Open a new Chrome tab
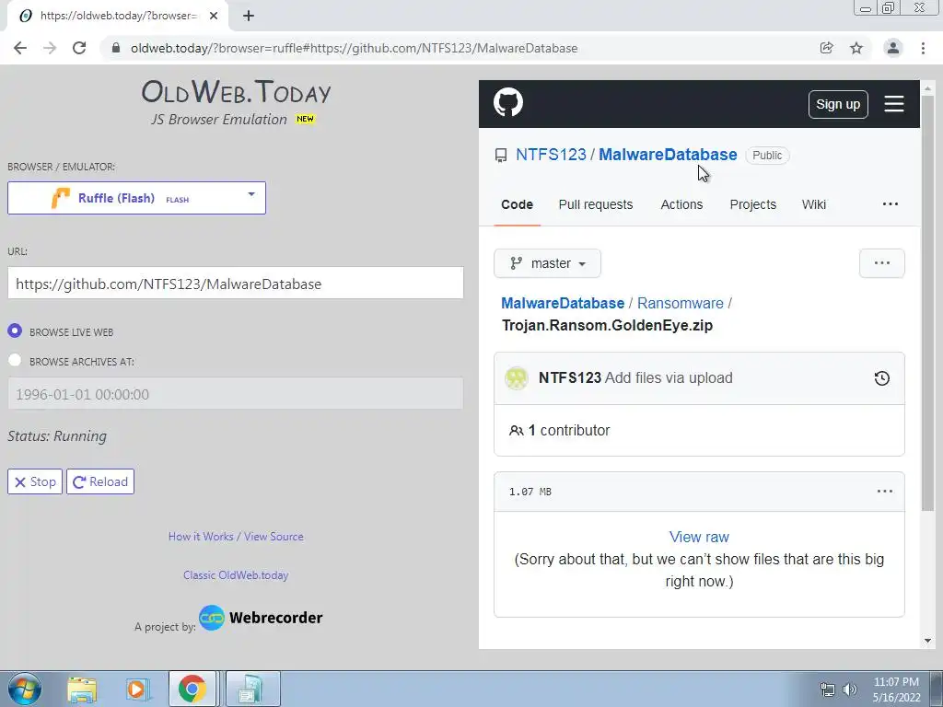This screenshot has height=707, width=943. 249,17
